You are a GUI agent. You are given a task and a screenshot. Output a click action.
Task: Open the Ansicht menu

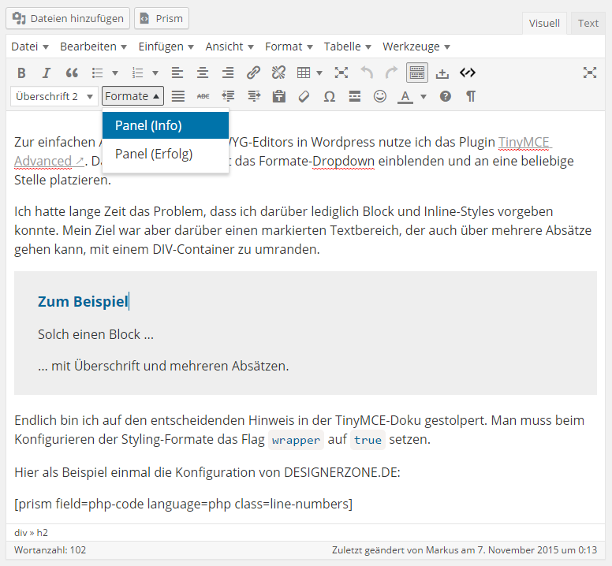click(229, 47)
